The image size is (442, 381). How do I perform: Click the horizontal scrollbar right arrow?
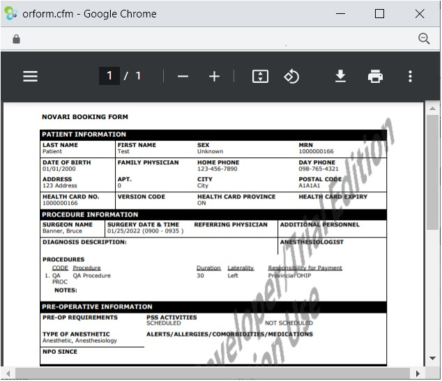(x=418, y=373)
